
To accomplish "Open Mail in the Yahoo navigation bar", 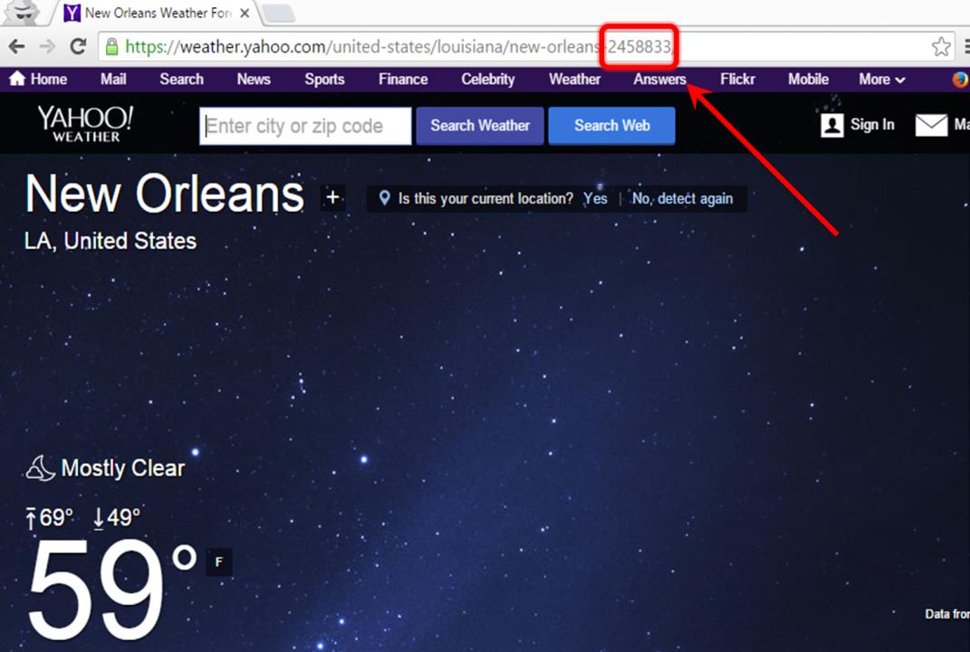I will pos(113,79).
